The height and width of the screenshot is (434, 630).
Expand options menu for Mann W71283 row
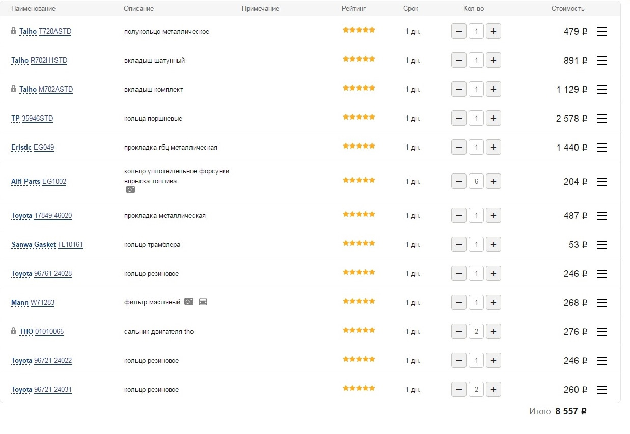(601, 303)
